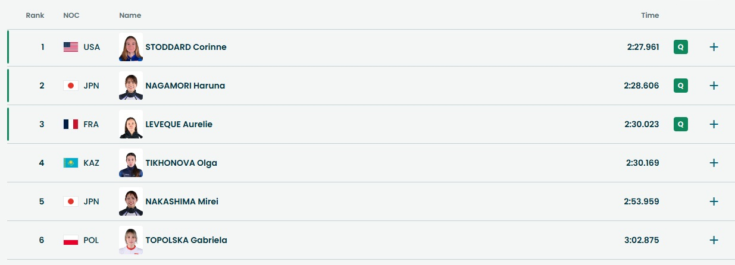Viewport: 735px width, 265px height.
Task: Open Corinne Stoddard's athlete photo
Action: pyautogui.click(x=131, y=47)
